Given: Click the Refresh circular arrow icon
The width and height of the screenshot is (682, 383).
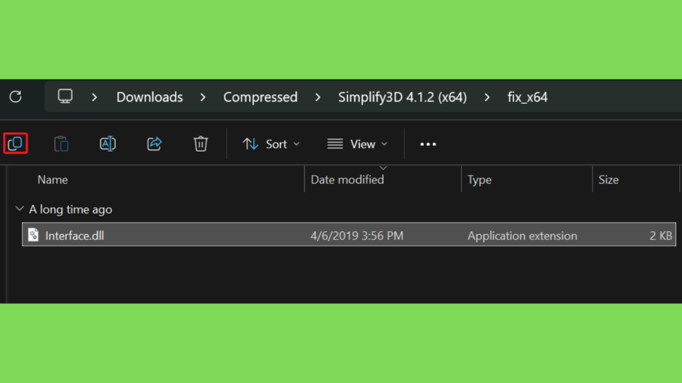Looking at the screenshot, I should (16, 96).
